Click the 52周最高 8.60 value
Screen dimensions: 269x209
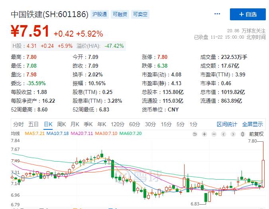[x=42, y=109]
